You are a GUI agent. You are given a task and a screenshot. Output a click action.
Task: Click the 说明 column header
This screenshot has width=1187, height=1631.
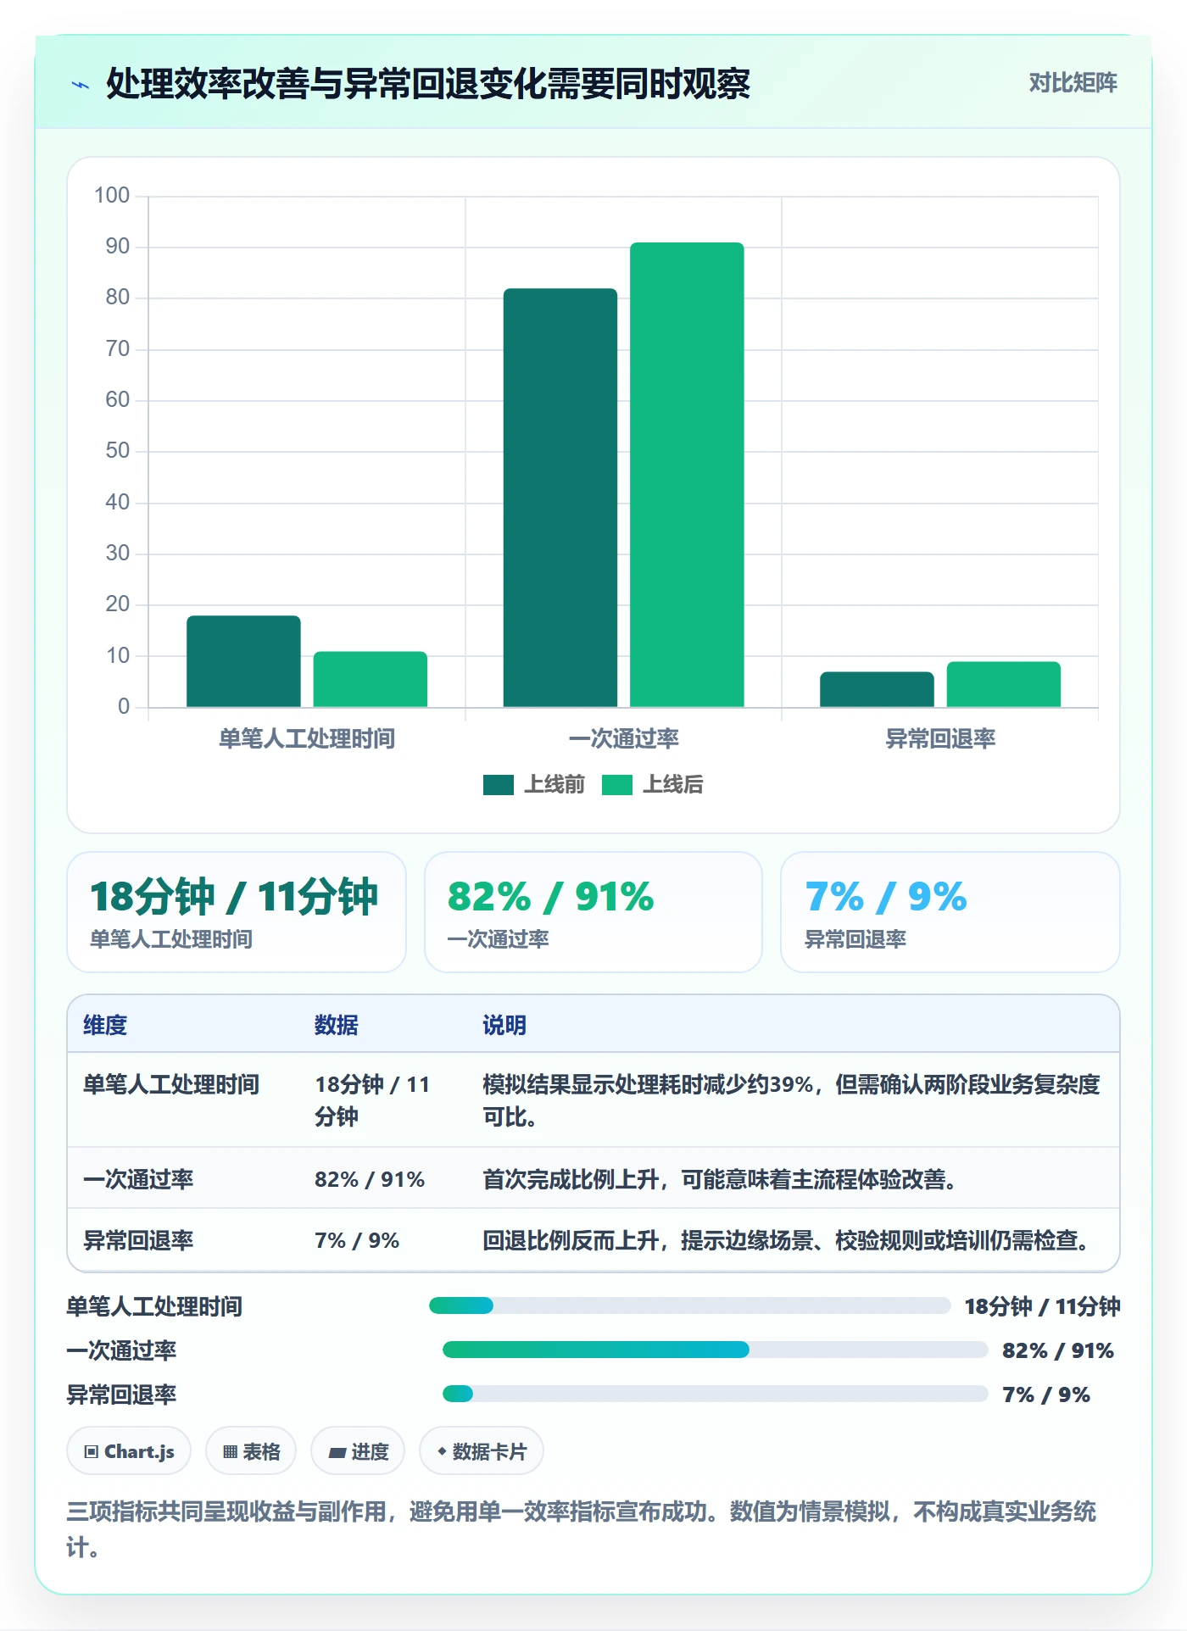[x=504, y=1025]
